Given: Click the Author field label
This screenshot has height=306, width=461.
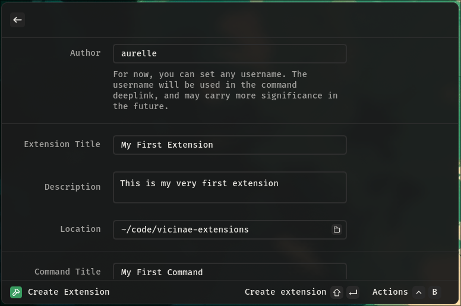Looking at the screenshot, I should (86, 53).
